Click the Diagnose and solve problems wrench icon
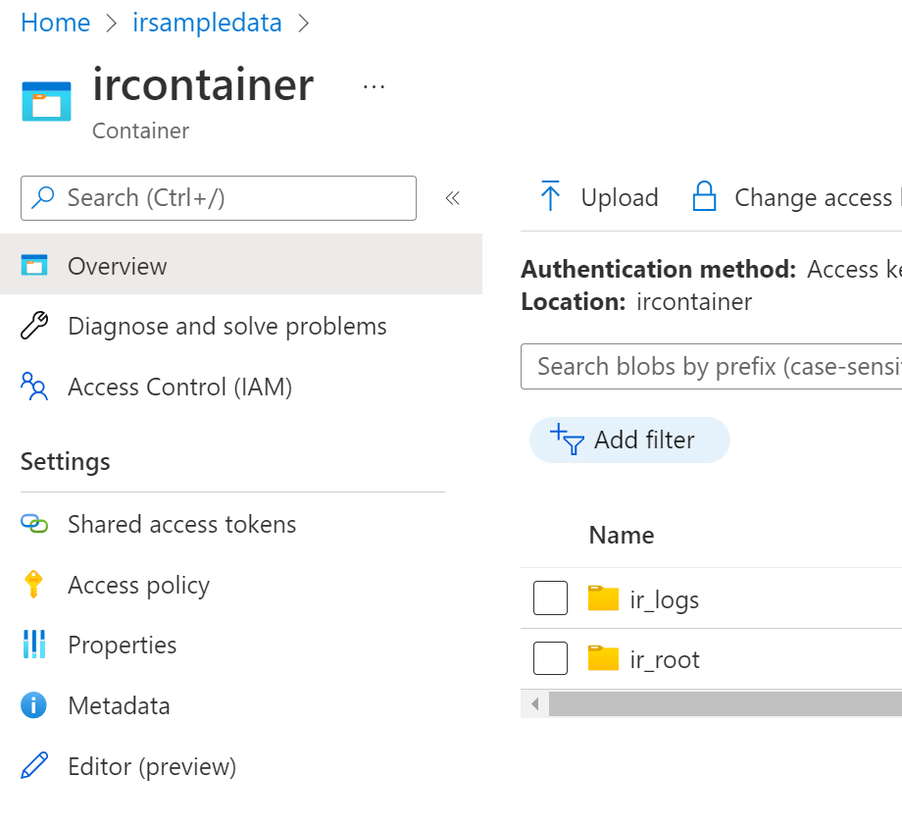Image resolution: width=902 pixels, height=829 pixels. click(34, 327)
